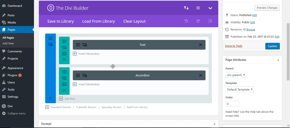290x128 pixels.
Task: Clone the row containing Text module
Action: pos(64,48)
